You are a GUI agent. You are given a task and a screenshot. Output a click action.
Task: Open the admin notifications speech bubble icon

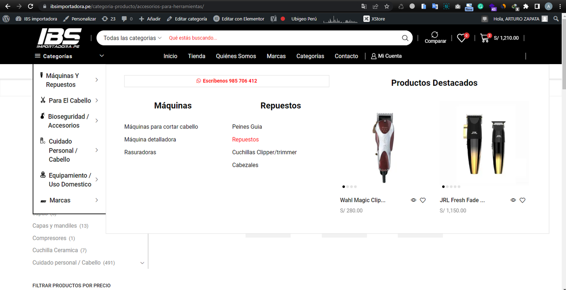(485, 19)
